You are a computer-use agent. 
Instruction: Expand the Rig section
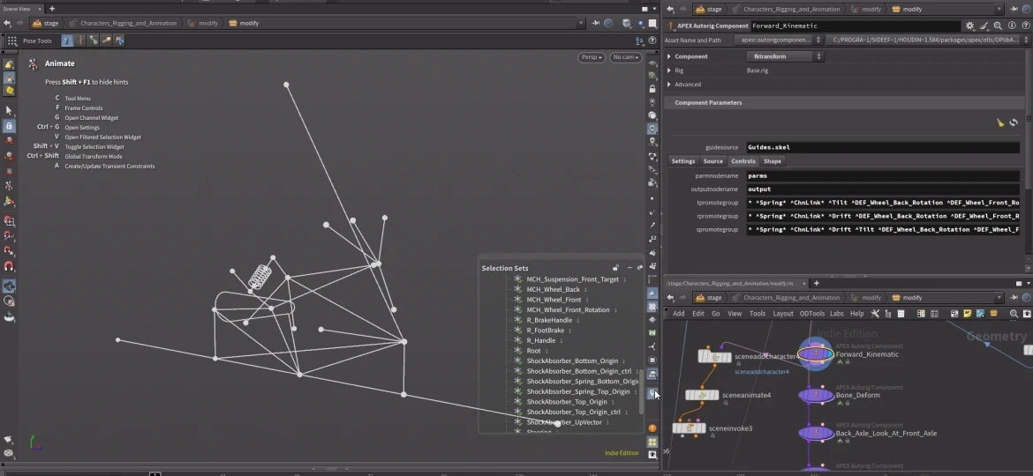pyautogui.click(x=669, y=71)
